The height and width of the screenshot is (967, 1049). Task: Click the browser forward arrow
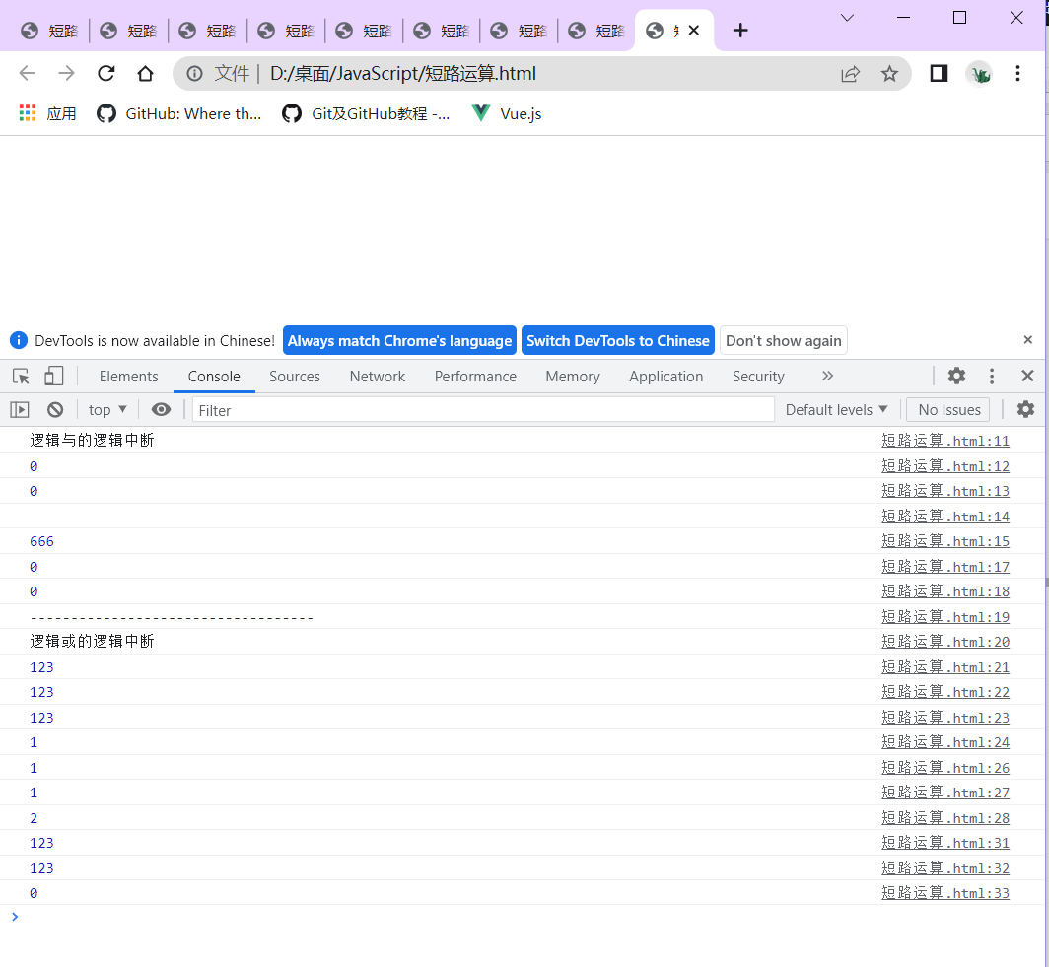[x=66, y=74]
